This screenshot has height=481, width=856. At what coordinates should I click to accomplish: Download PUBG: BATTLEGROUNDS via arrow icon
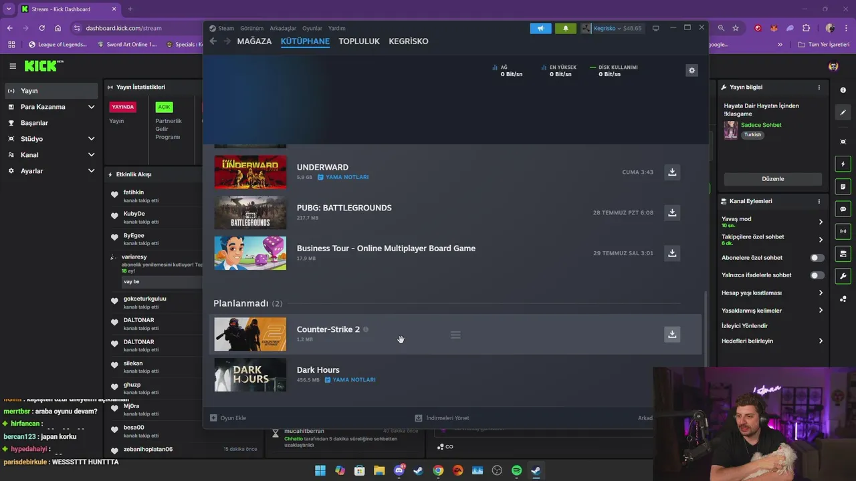click(x=672, y=213)
